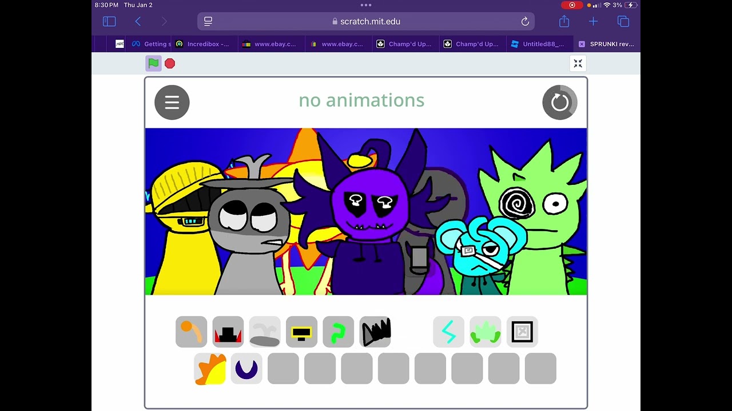Focus the scratch.mit.edu address bar
This screenshot has width=732, height=411.
coord(366,22)
